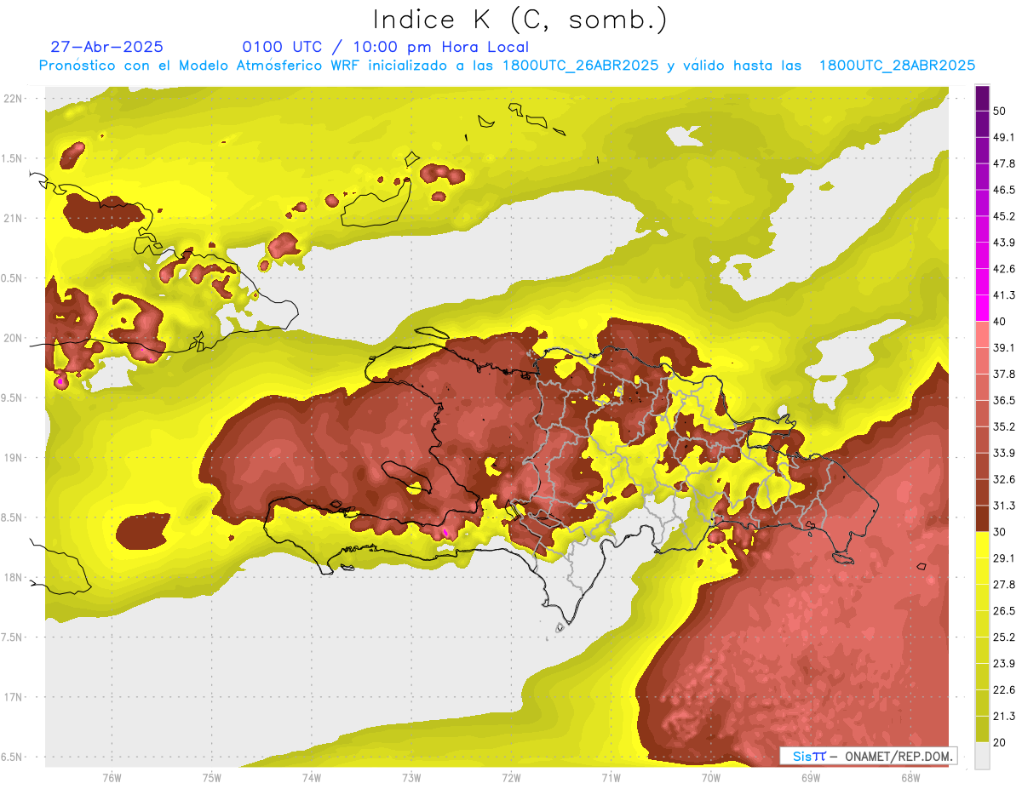Click the colorbar value '36.5'
1022x789 pixels.
pyautogui.click(x=1003, y=401)
